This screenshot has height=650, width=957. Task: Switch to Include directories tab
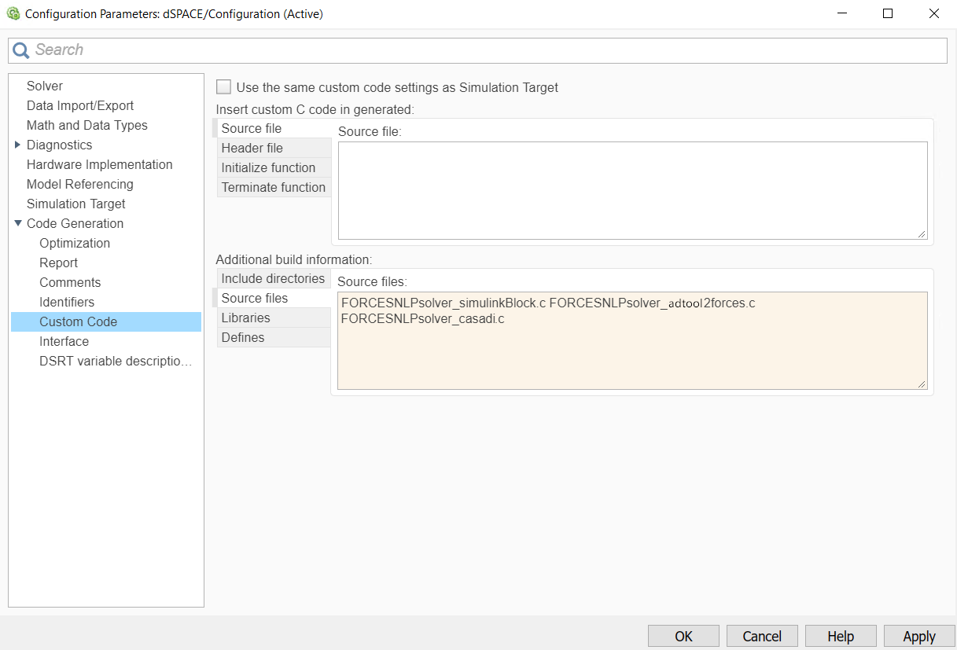click(x=273, y=278)
